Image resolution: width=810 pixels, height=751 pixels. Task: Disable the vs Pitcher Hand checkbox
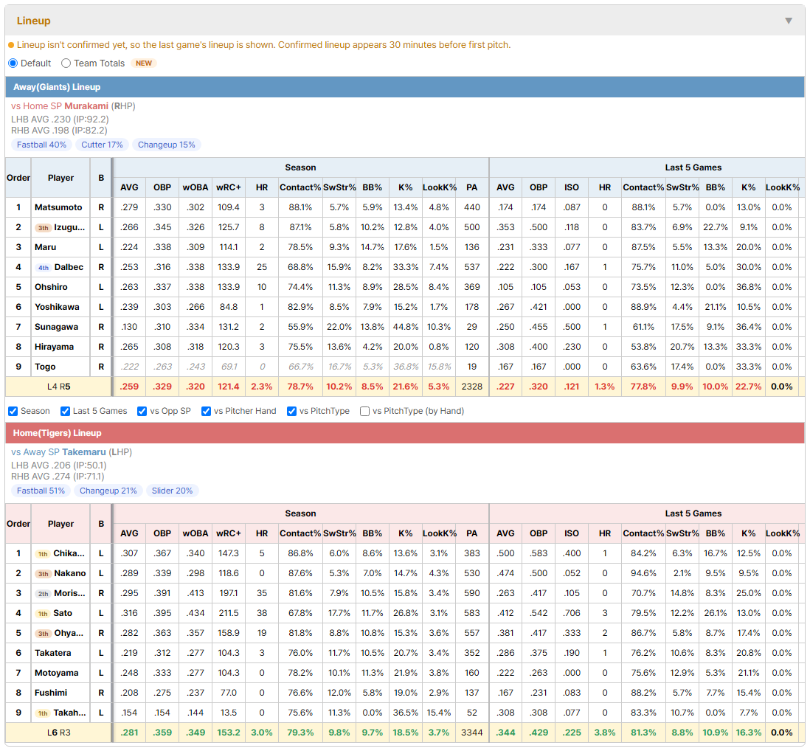206,411
